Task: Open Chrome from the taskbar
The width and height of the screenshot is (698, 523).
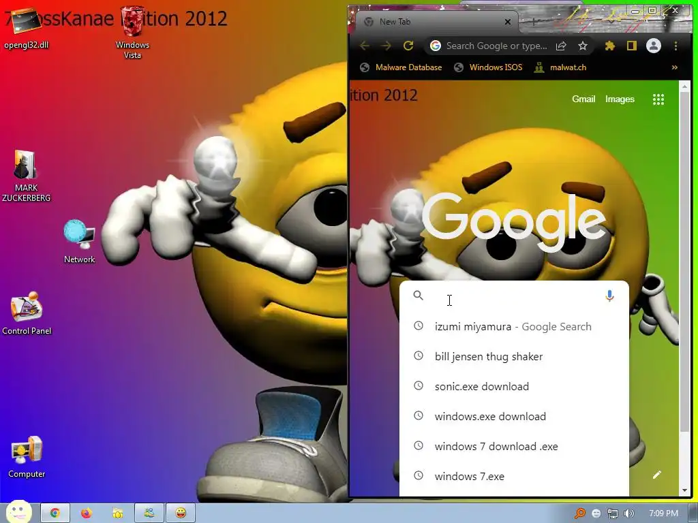Action: pyautogui.click(x=55, y=513)
